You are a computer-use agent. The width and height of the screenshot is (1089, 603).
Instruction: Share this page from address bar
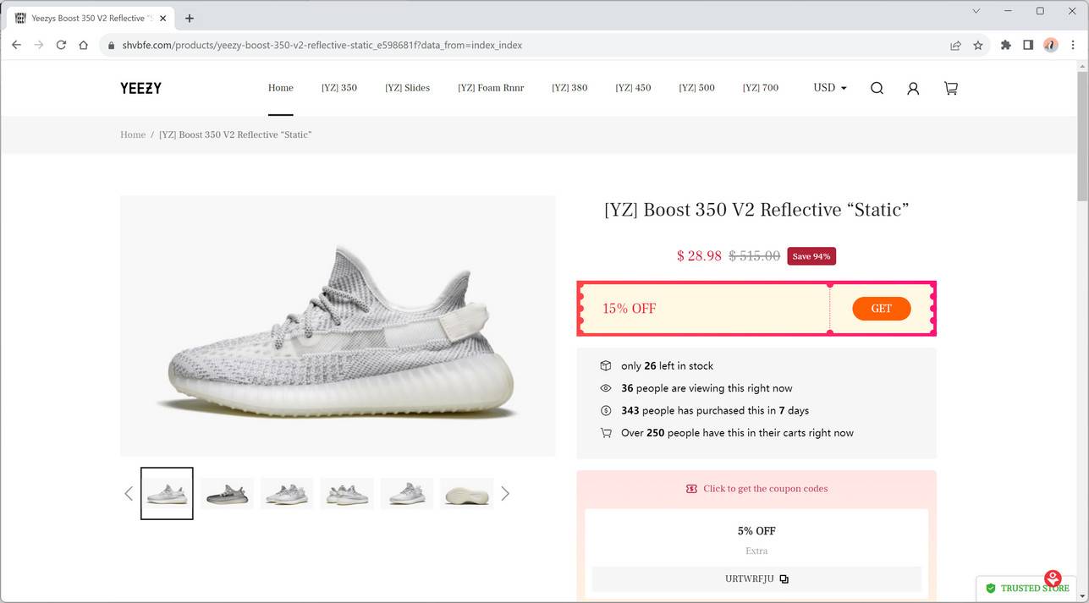tap(955, 45)
